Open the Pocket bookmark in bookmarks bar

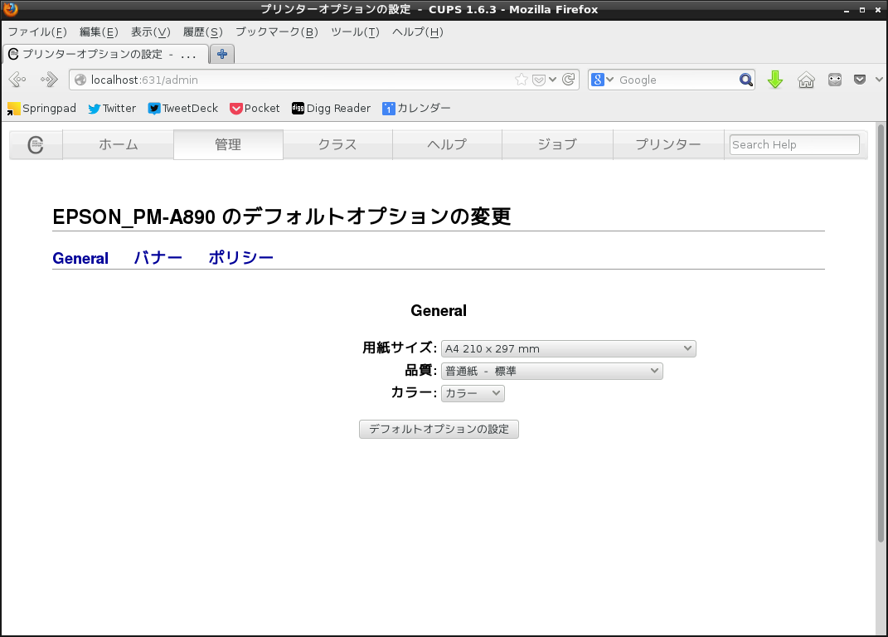pyautogui.click(x=255, y=109)
